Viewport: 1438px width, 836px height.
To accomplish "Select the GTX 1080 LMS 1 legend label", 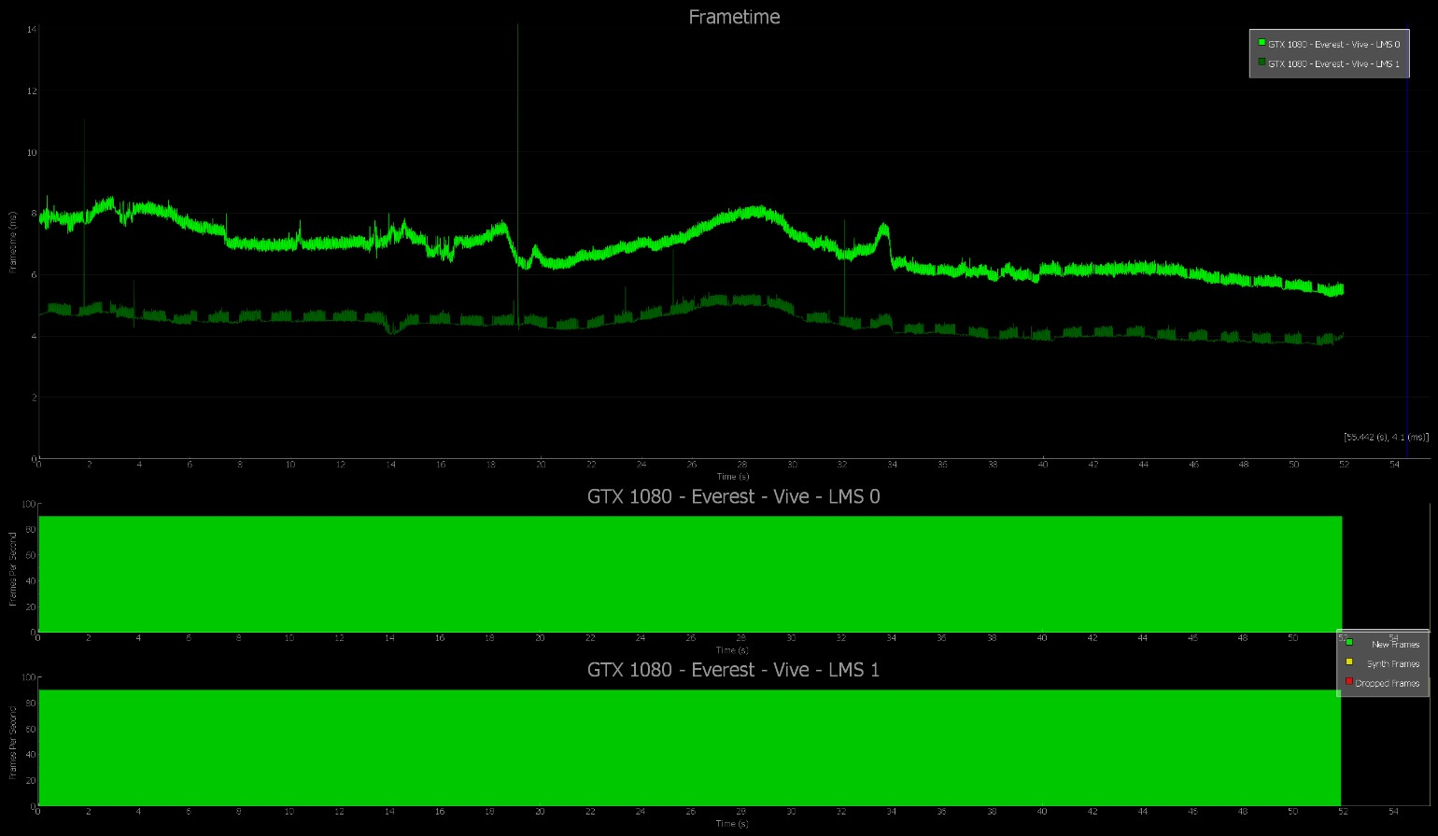I will point(1333,64).
